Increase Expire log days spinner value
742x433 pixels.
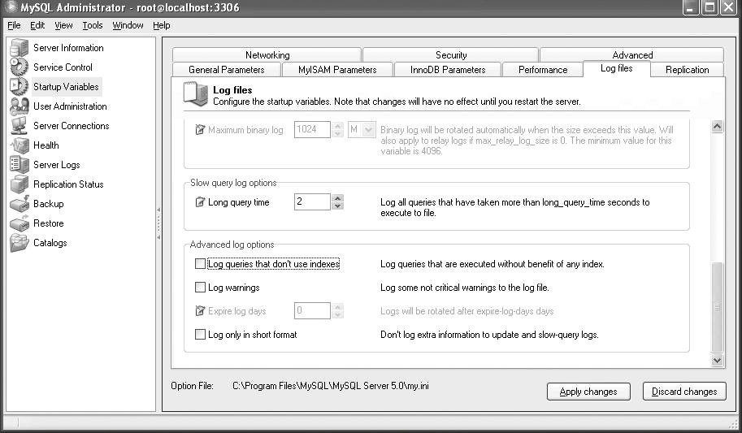tap(337, 306)
